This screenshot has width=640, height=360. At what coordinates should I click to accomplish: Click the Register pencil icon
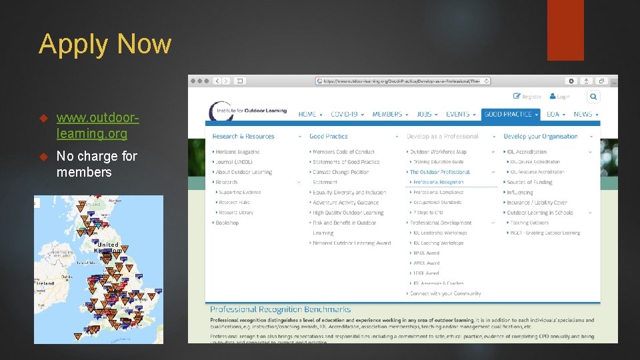click(517, 96)
